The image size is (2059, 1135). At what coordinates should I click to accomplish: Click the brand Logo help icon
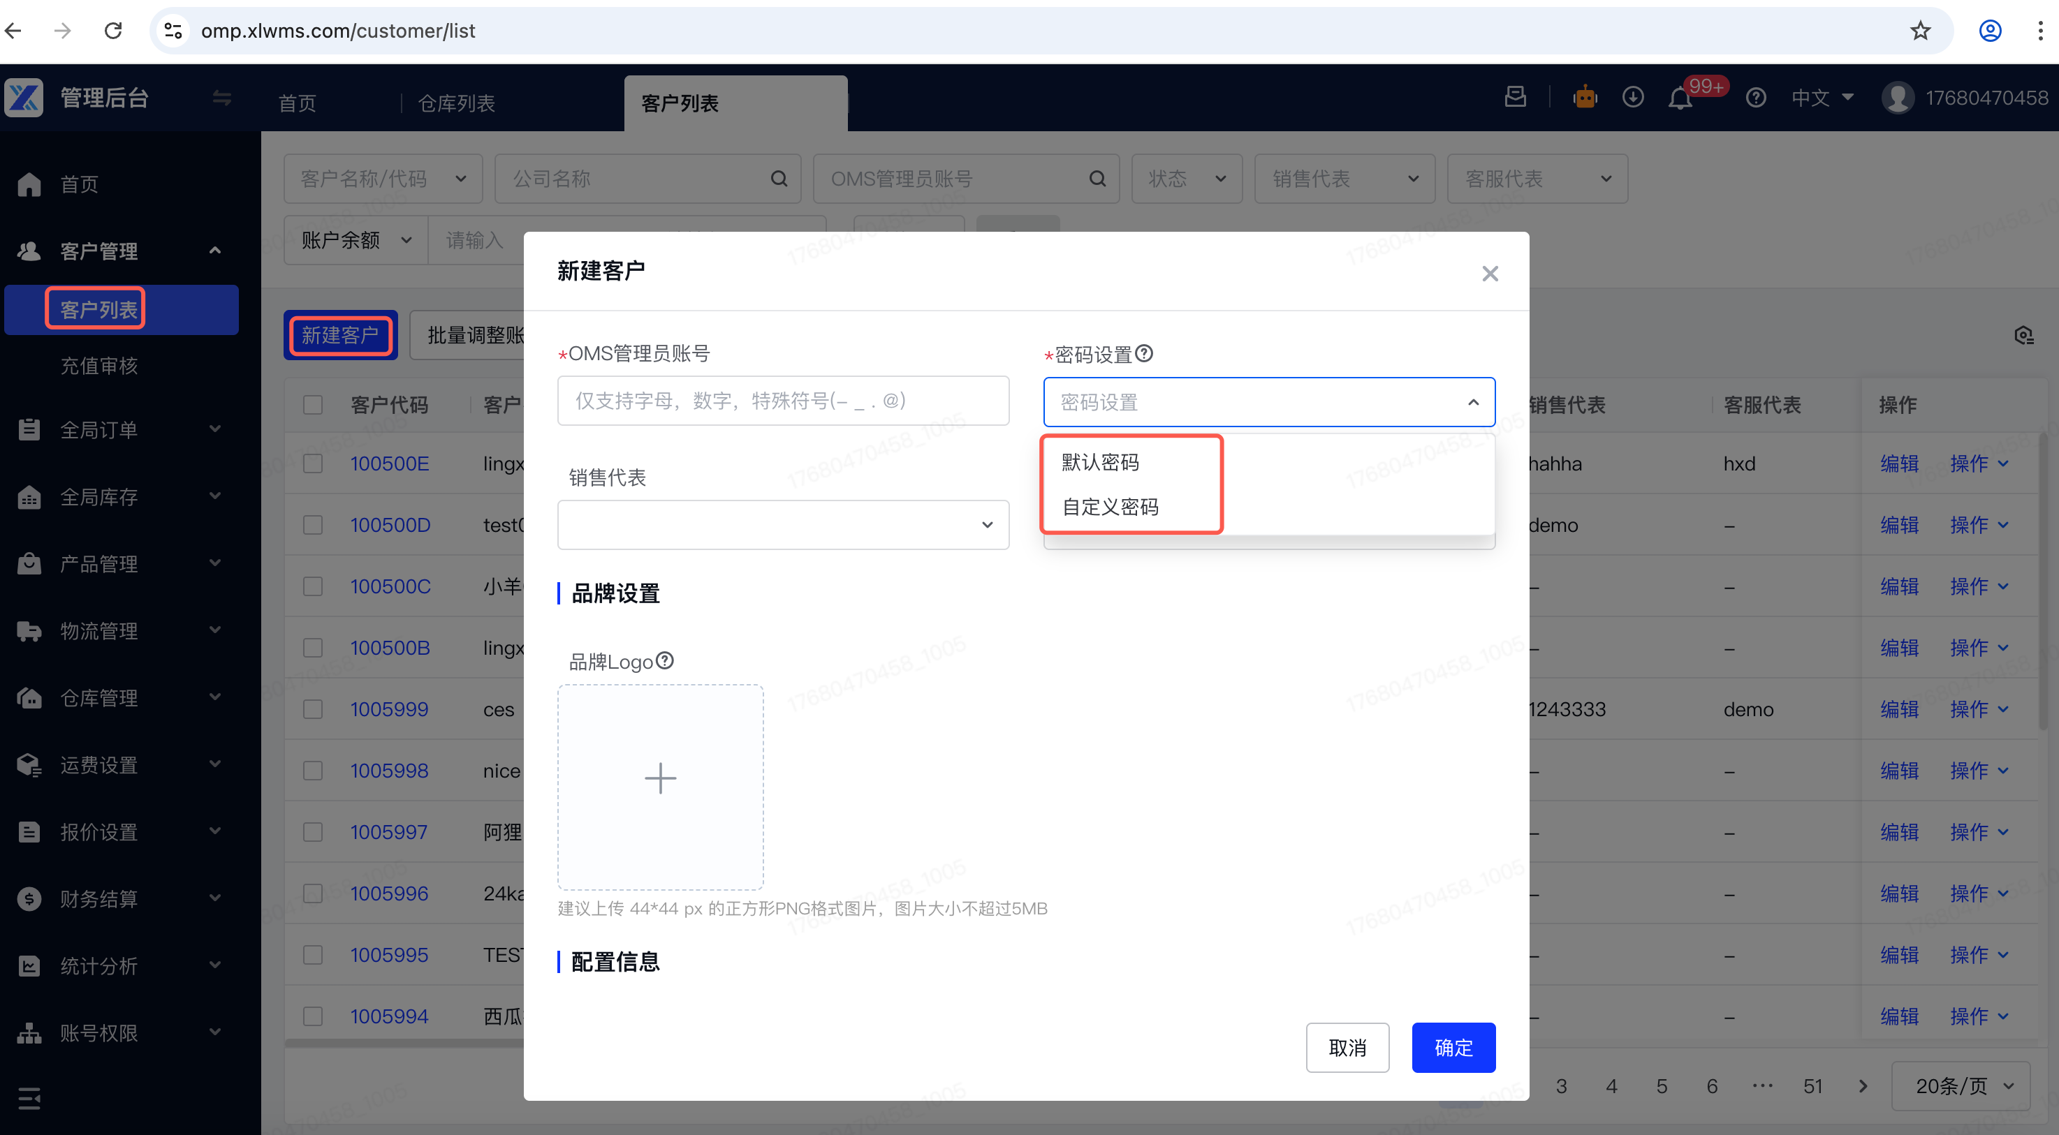pyautogui.click(x=664, y=660)
